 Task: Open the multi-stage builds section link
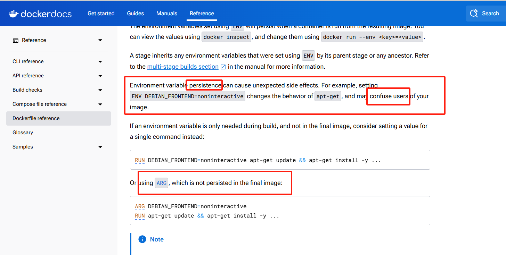pyautogui.click(x=183, y=67)
